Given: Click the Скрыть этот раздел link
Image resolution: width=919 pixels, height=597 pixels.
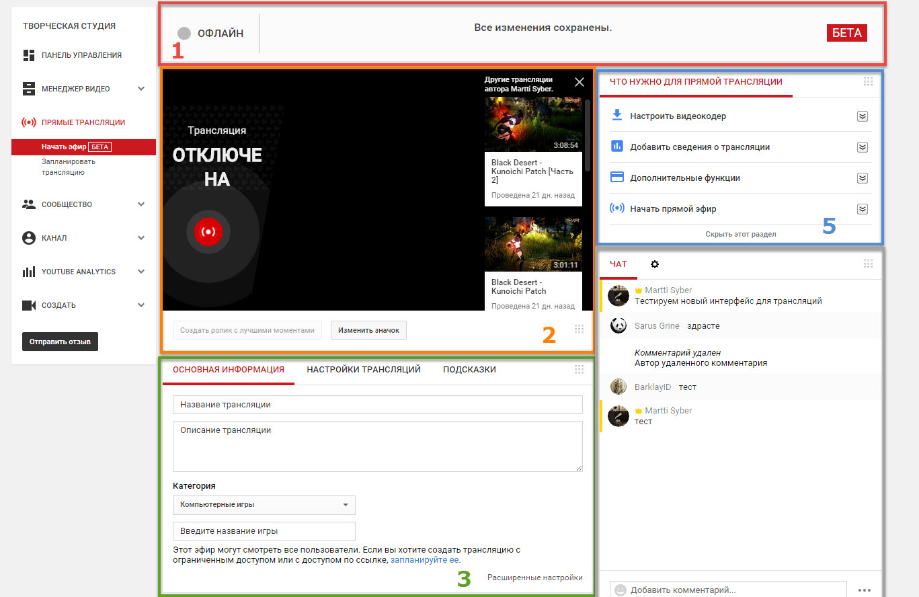Looking at the screenshot, I should tap(740, 234).
